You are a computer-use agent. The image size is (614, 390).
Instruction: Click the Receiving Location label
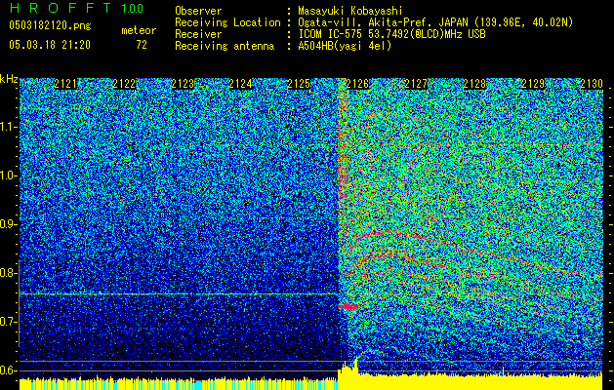click(227, 22)
